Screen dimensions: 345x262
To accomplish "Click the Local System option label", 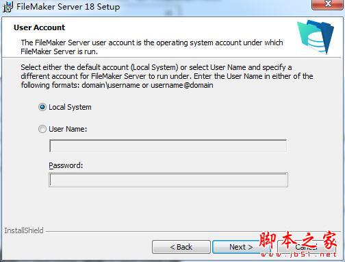I will 70,107.
